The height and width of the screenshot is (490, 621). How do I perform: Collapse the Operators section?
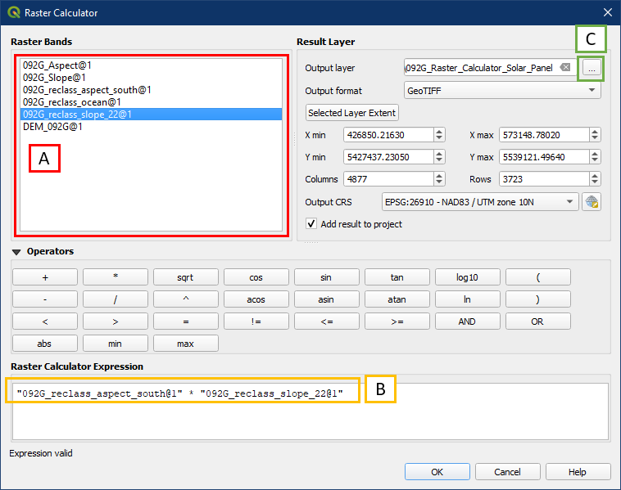(x=16, y=252)
